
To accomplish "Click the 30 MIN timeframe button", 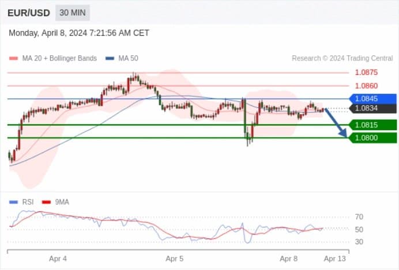I will (73, 13).
